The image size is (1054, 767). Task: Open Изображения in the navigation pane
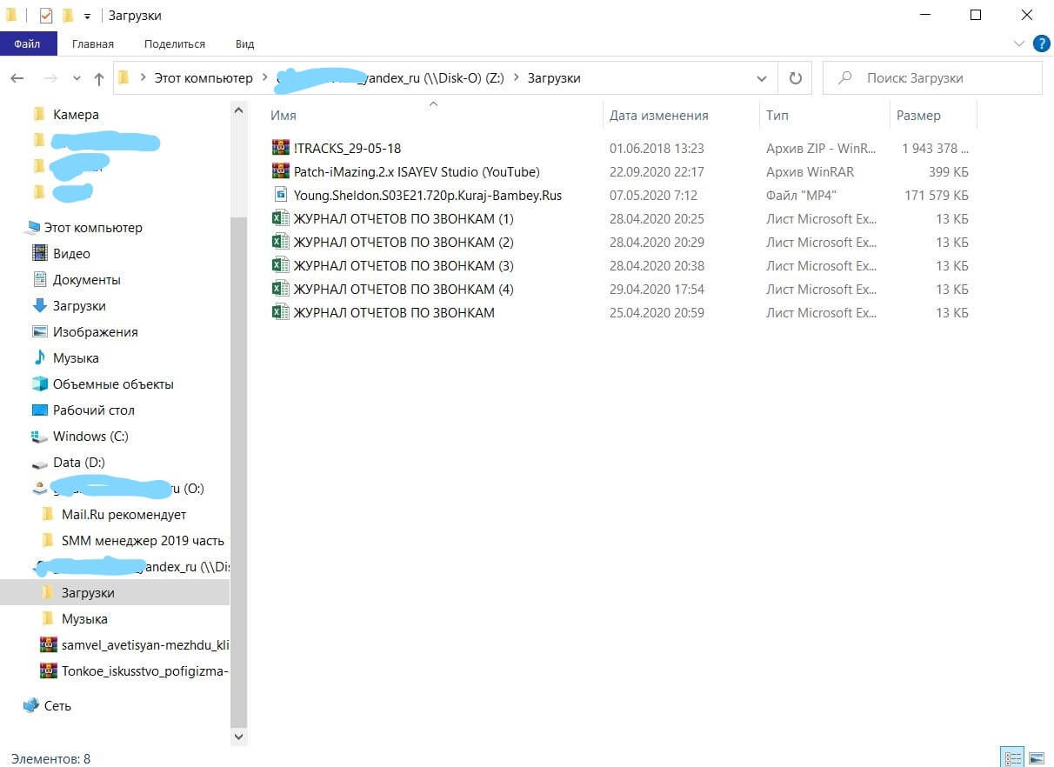pyautogui.click(x=95, y=331)
